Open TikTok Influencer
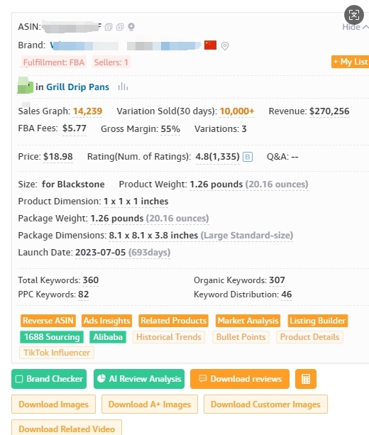 click(57, 353)
